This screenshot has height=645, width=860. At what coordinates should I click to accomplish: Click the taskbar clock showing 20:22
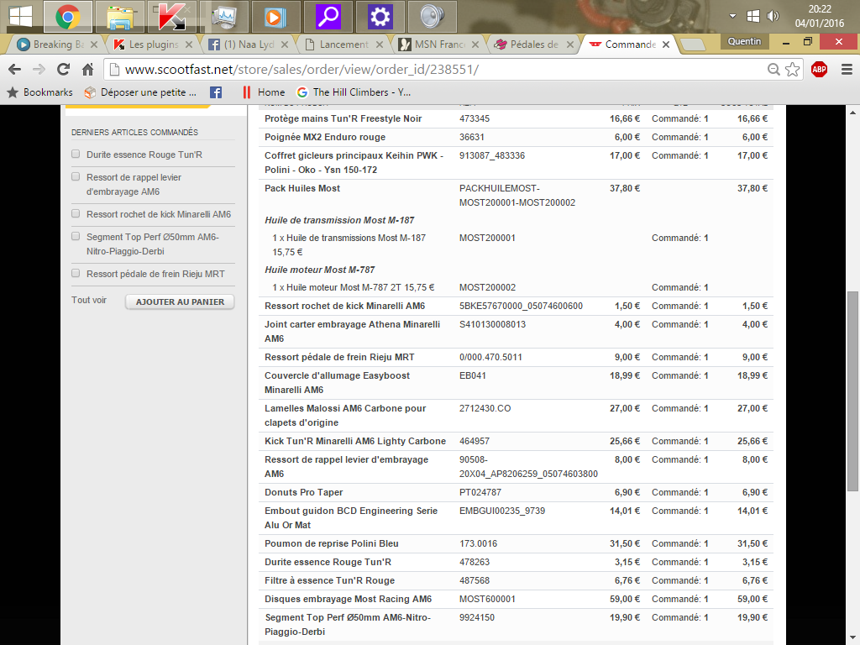pyautogui.click(x=820, y=16)
